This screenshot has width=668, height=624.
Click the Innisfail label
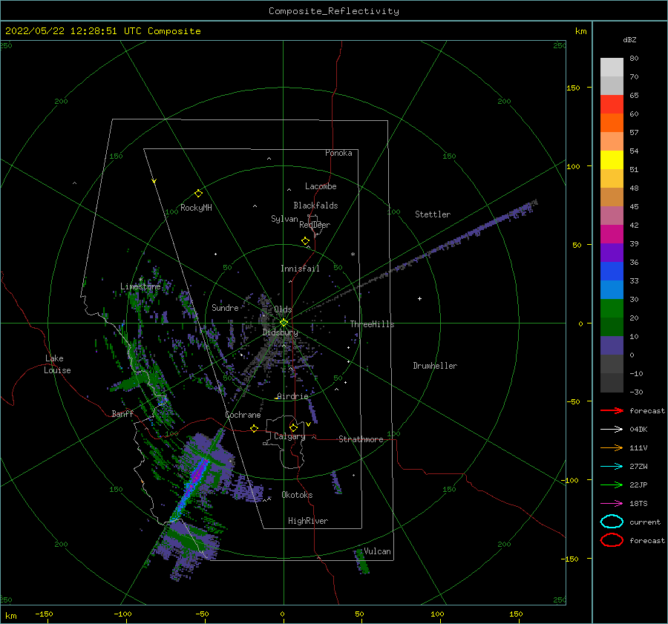300,269
